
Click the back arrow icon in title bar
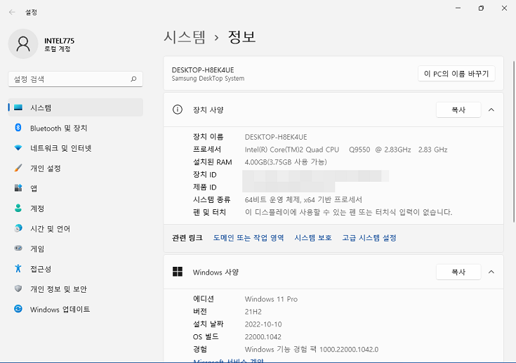pos(12,12)
